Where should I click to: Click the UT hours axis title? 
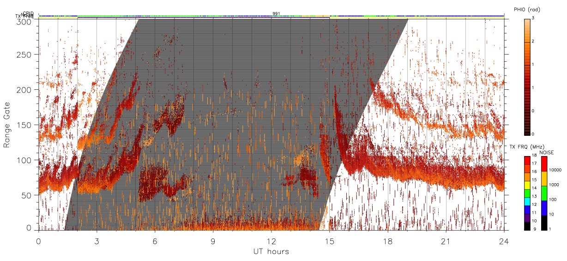(271, 252)
